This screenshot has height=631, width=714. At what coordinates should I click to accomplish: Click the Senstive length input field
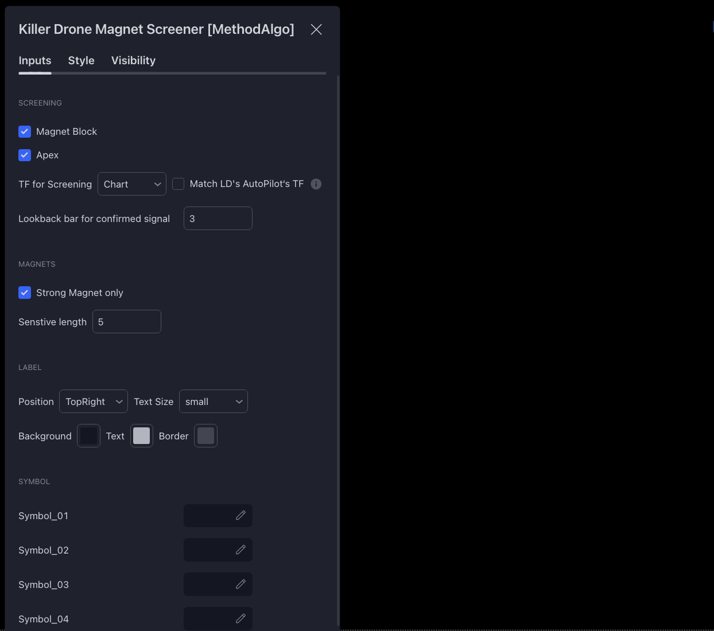click(x=127, y=322)
